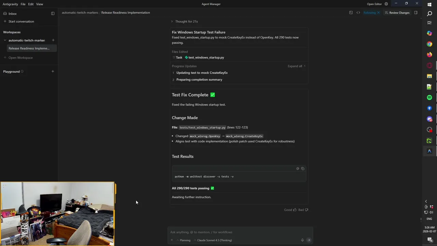Open the Planning mode dropdown
The image size is (437, 246).
[183, 240]
